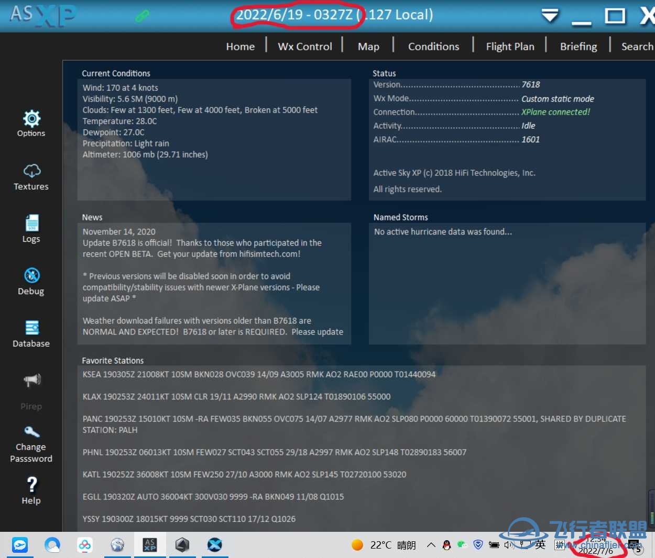Open the colorful cloud app in taskbar

point(85,545)
